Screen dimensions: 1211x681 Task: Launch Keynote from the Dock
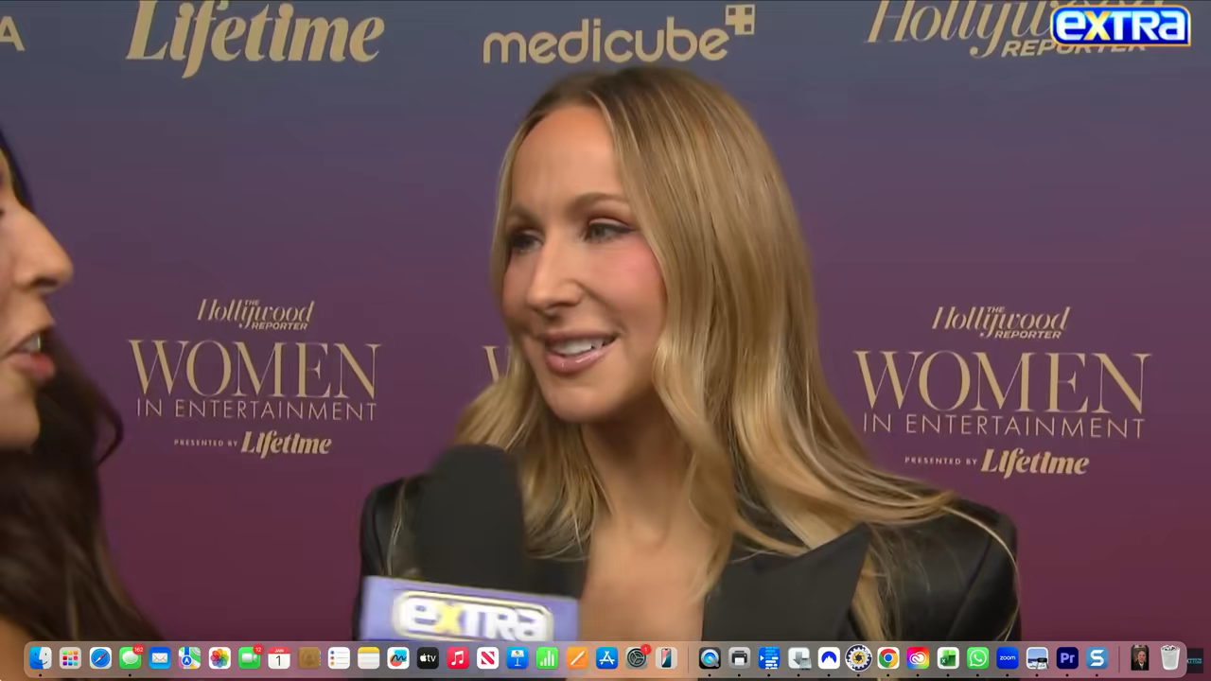pos(518,658)
